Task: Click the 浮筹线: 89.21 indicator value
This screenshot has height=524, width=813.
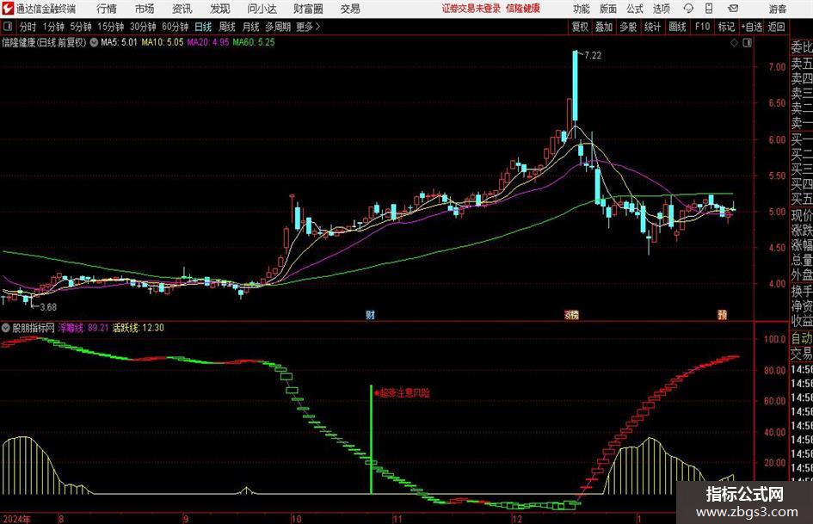Action: (x=83, y=328)
